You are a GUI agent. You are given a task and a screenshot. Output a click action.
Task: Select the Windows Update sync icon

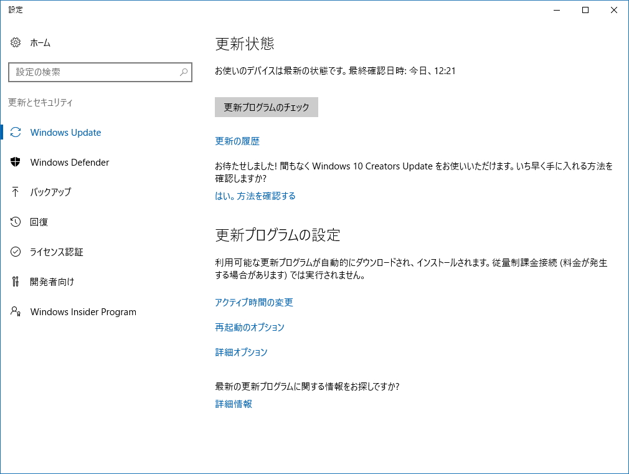[16, 132]
